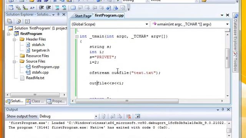This screenshot has width=246, height=138.
Task: Go to previous bookmark in folder
Action: click(95, 8)
